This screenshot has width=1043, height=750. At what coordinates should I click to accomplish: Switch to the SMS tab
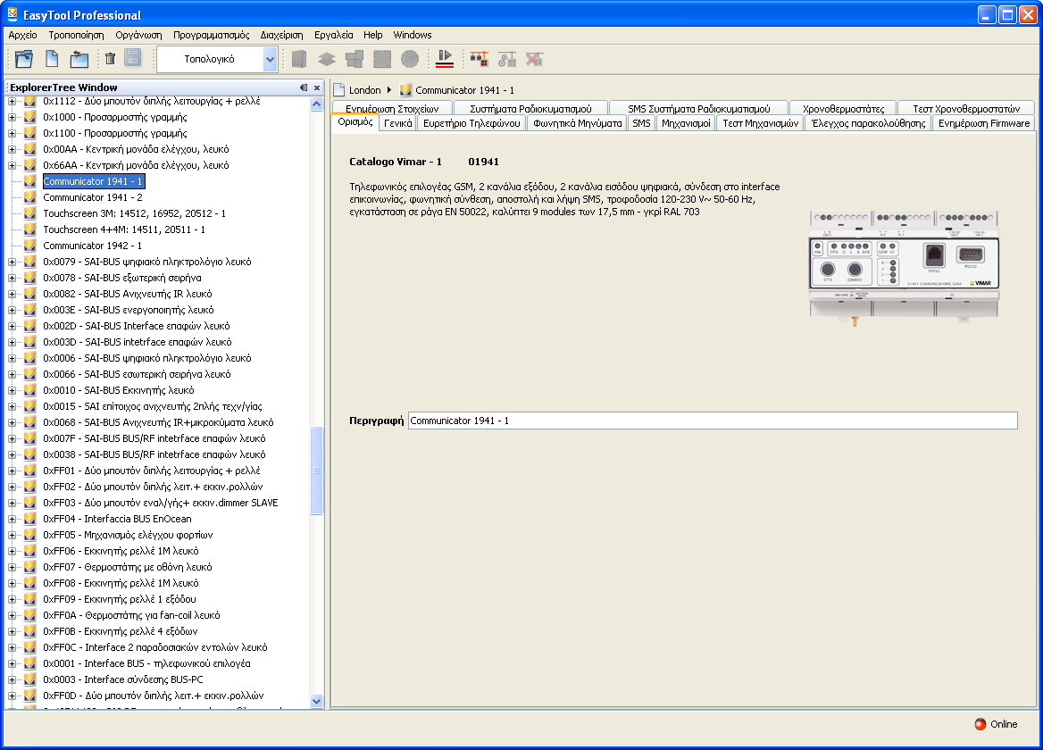tap(641, 123)
